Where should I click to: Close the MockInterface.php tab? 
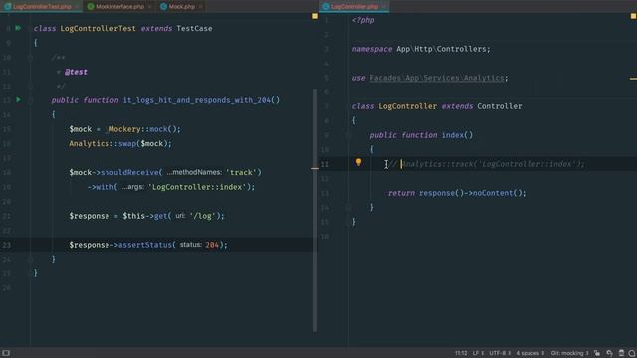tap(149, 7)
